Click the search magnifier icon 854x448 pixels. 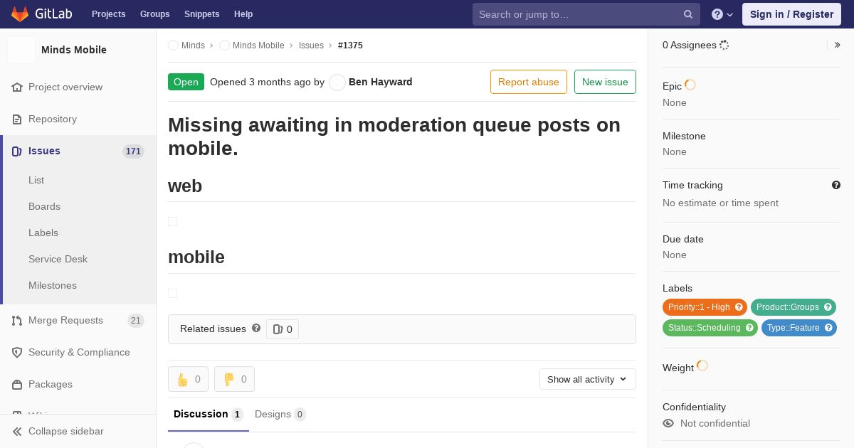pyautogui.click(x=688, y=14)
